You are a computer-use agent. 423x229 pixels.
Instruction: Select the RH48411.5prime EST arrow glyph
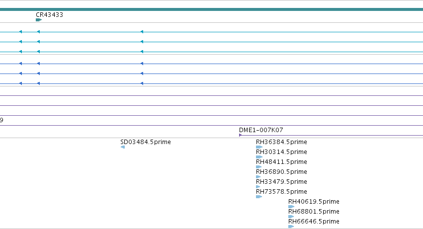[x=258, y=167]
